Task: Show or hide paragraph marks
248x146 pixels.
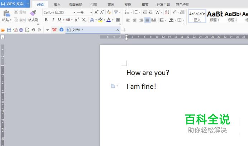Action: [174, 12]
